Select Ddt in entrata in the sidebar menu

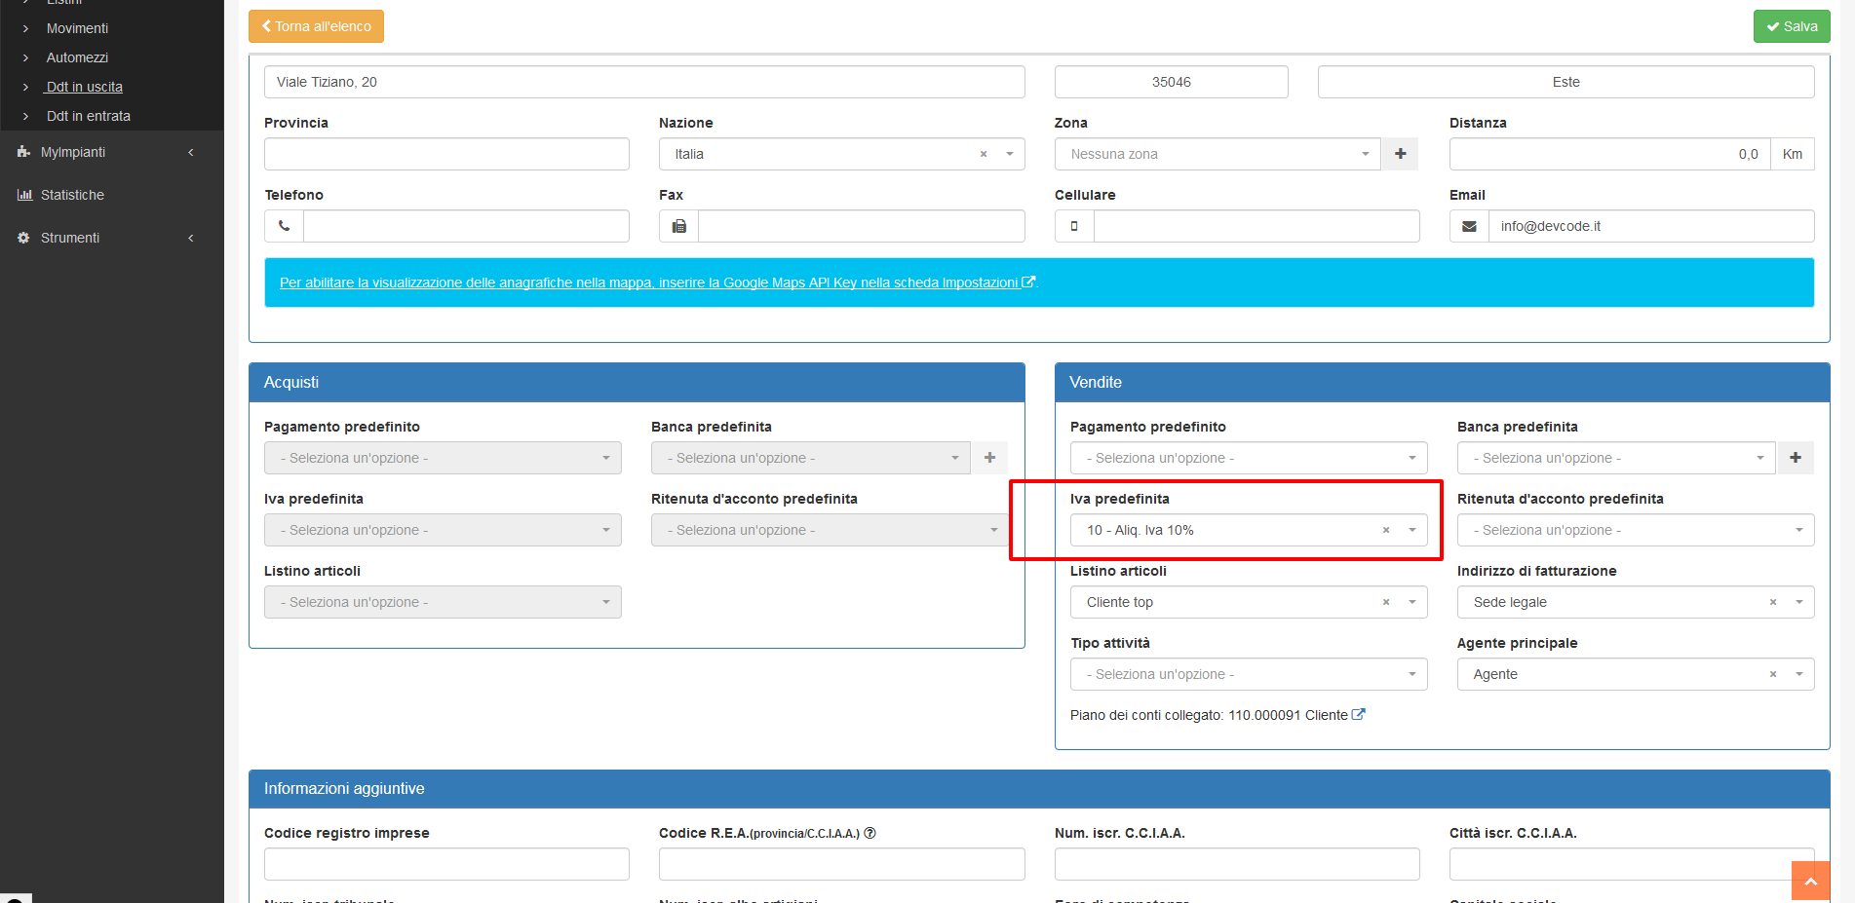pos(85,115)
